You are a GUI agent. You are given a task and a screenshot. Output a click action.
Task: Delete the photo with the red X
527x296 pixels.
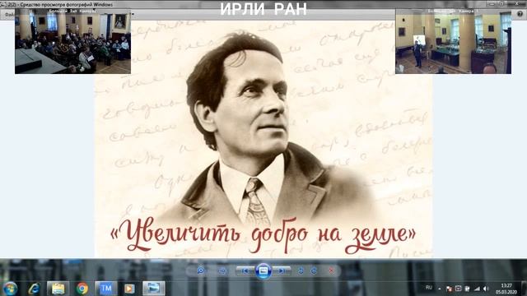click(331, 271)
